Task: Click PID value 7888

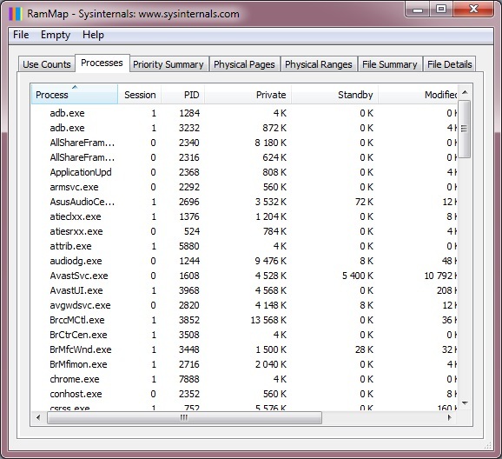Action: click(188, 379)
